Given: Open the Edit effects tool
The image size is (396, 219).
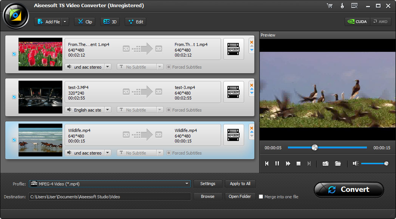Looking at the screenshot, I should click(x=136, y=21).
